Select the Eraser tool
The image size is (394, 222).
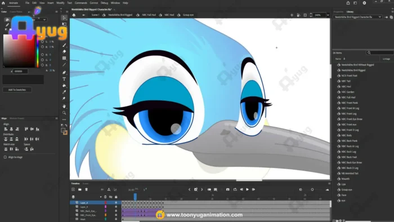(64, 51)
